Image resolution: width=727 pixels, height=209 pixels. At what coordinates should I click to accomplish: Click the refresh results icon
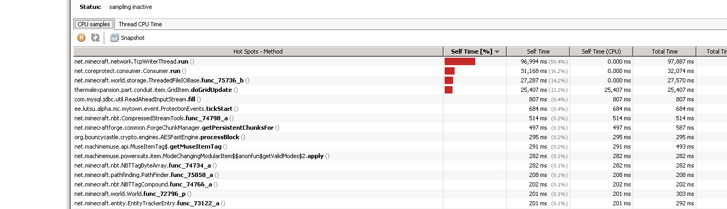(95, 38)
